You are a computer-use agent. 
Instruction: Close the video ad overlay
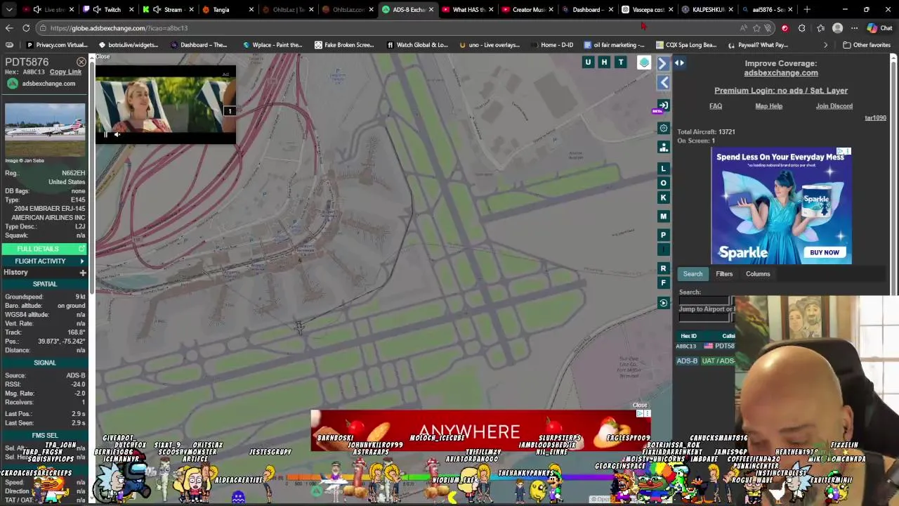(103, 57)
